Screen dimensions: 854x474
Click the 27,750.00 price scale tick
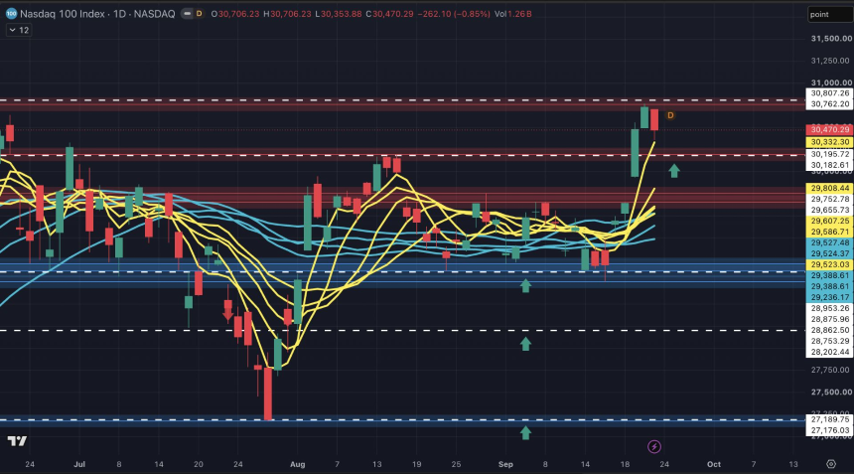(831, 370)
